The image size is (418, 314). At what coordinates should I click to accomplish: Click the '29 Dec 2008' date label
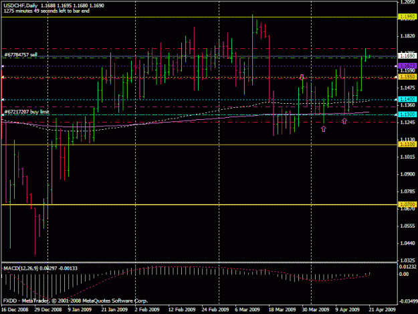pyautogui.click(x=48, y=309)
